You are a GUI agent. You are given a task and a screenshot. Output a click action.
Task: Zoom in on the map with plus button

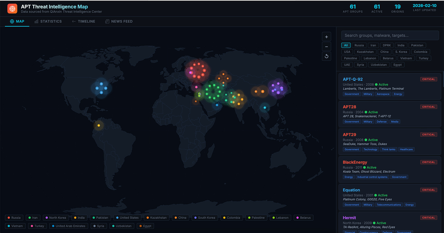click(x=326, y=37)
